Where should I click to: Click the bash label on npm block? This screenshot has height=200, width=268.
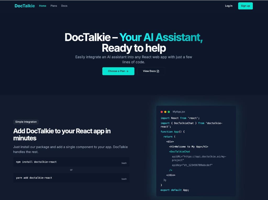tap(124, 163)
